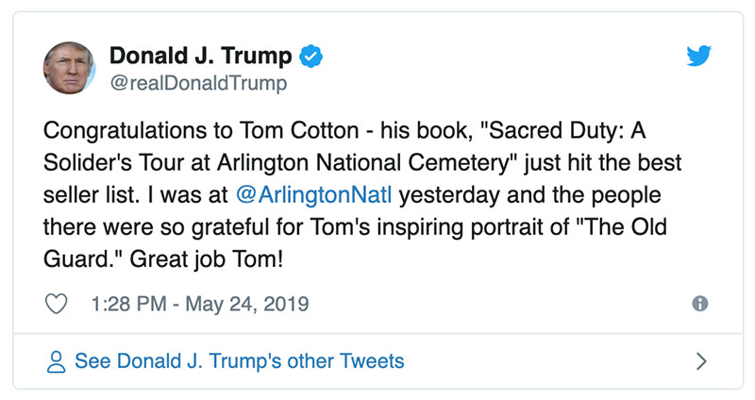Open the 1:28 PM May 24 timestamp
The height and width of the screenshot is (400, 755).
tap(200, 304)
